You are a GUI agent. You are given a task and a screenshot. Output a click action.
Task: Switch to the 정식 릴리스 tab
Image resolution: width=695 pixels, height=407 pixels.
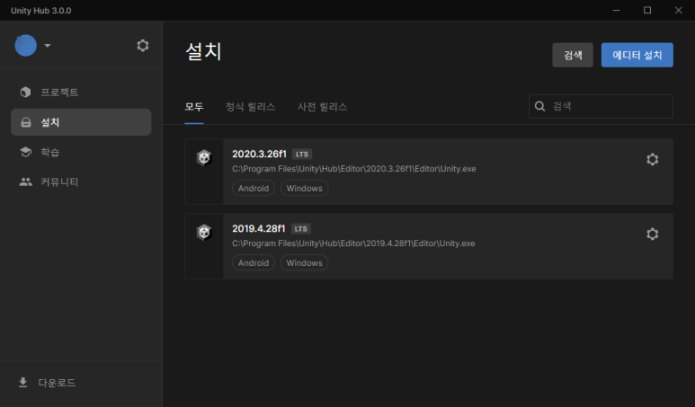pos(251,107)
